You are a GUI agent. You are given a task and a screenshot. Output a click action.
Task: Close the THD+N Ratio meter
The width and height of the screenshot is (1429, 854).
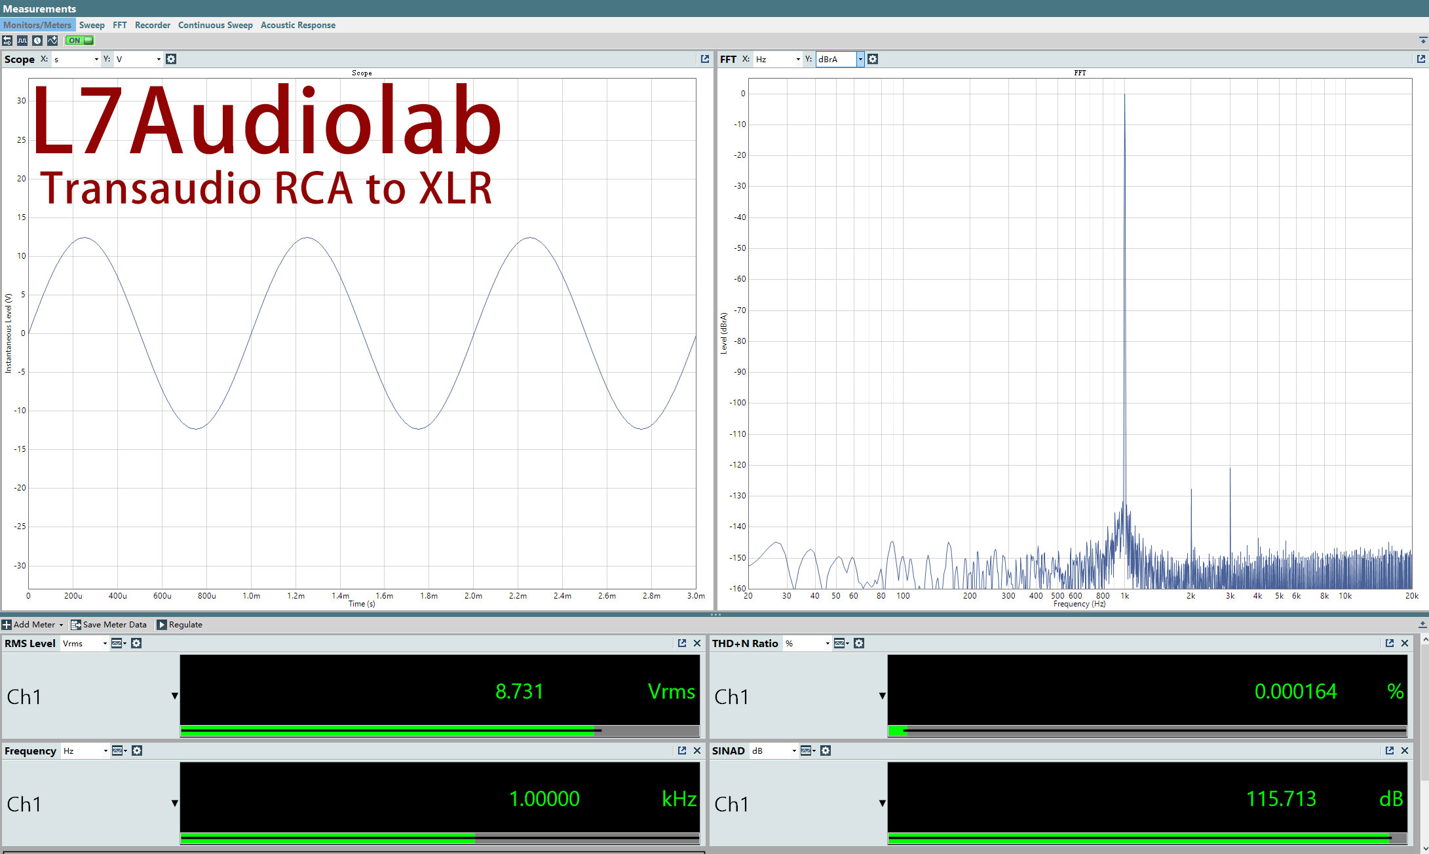[1405, 643]
